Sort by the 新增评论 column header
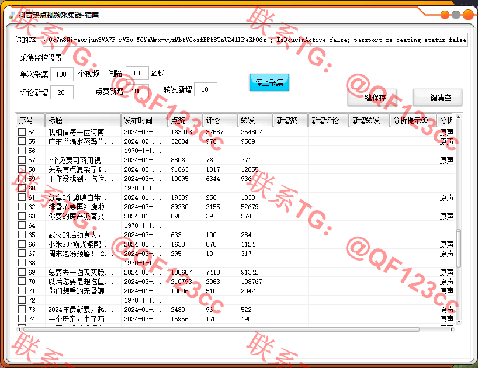The height and width of the screenshot is (368, 478). click(328, 120)
